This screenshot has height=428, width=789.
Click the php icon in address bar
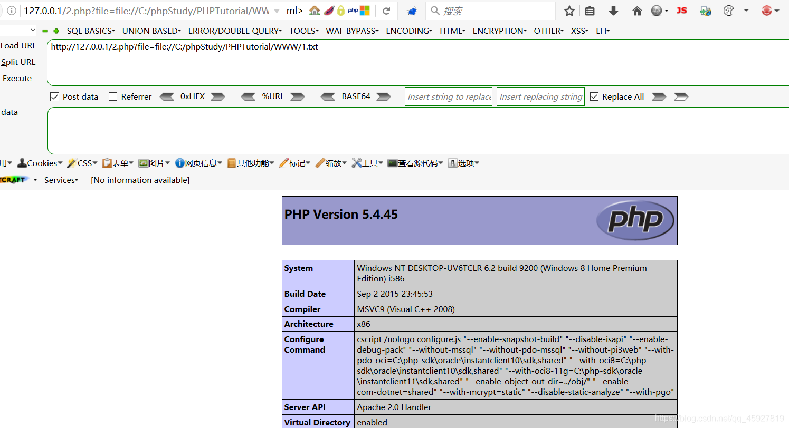tap(353, 11)
